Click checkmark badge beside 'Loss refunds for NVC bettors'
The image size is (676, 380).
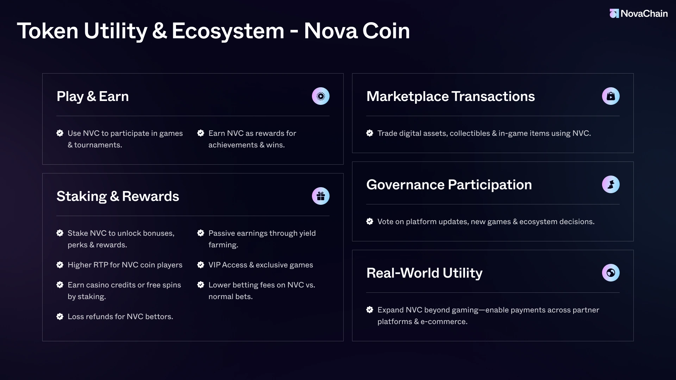[x=60, y=316]
